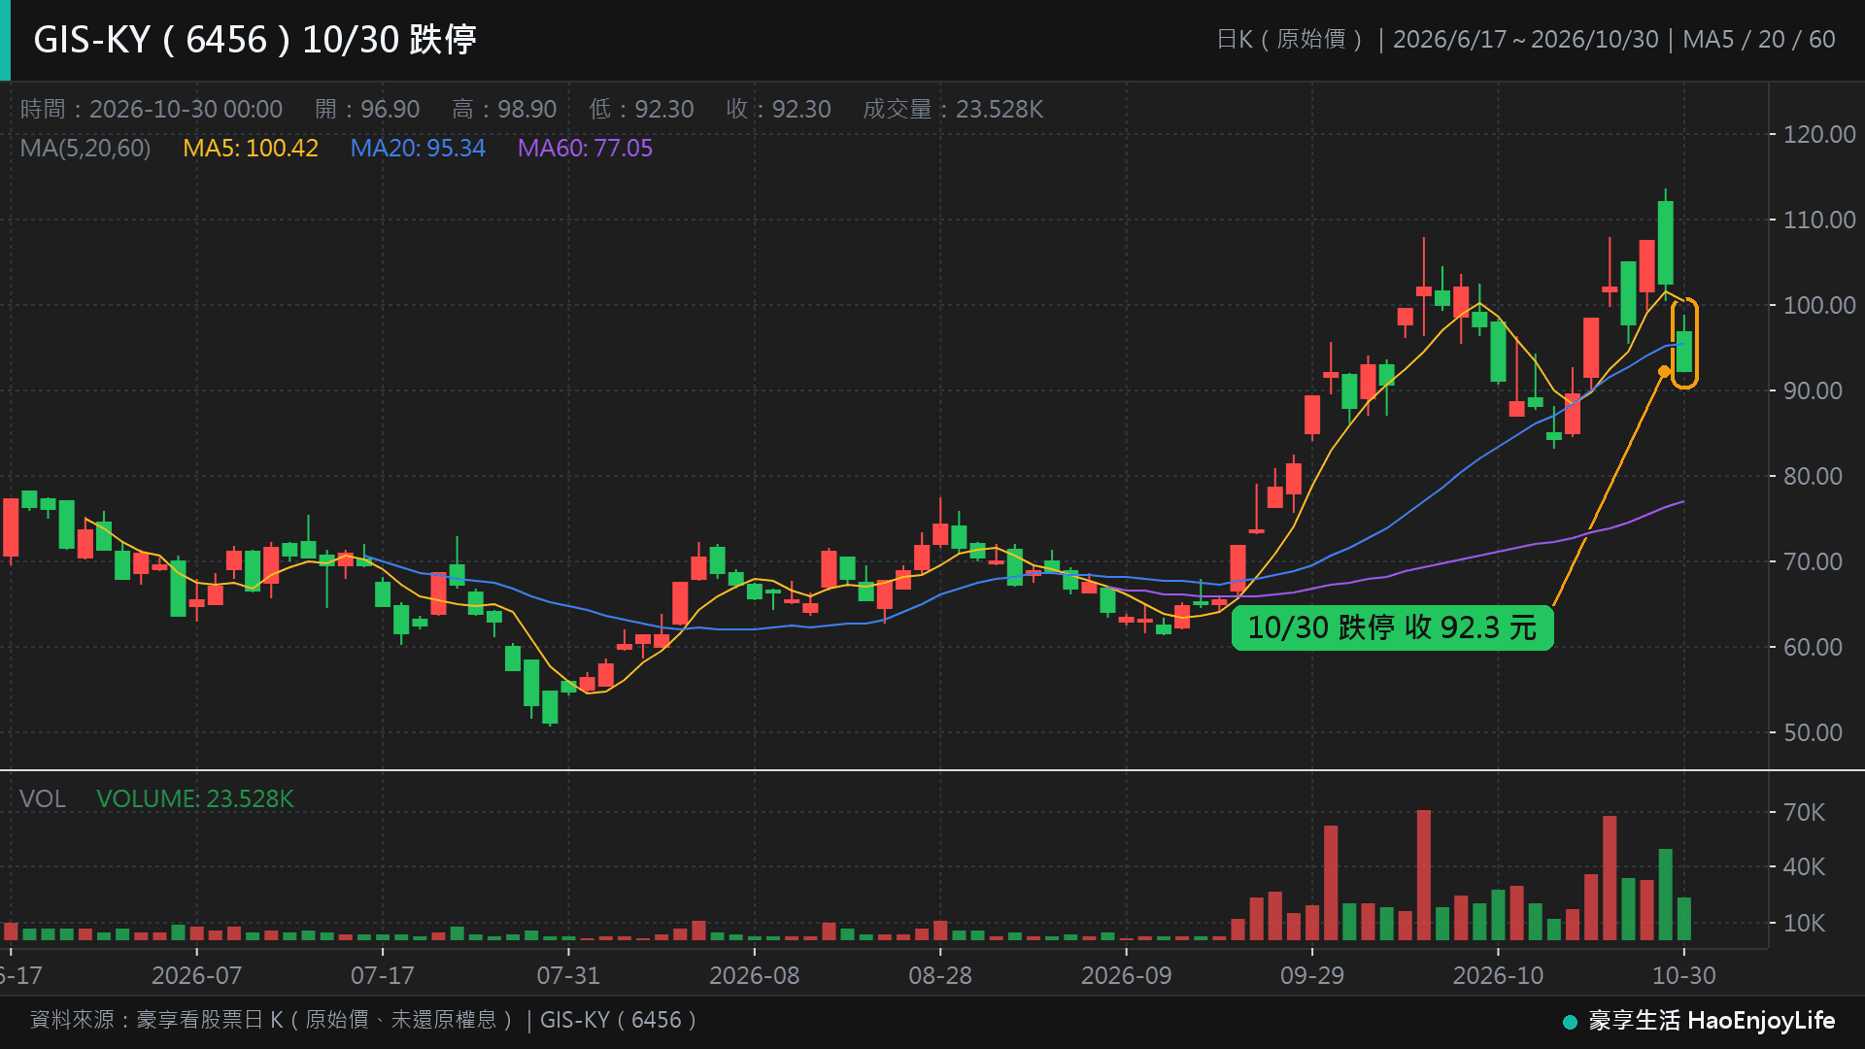The width and height of the screenshot is (1865, 1049).
Task: Click the 開:96.90 open price
Action: point(367,109)
